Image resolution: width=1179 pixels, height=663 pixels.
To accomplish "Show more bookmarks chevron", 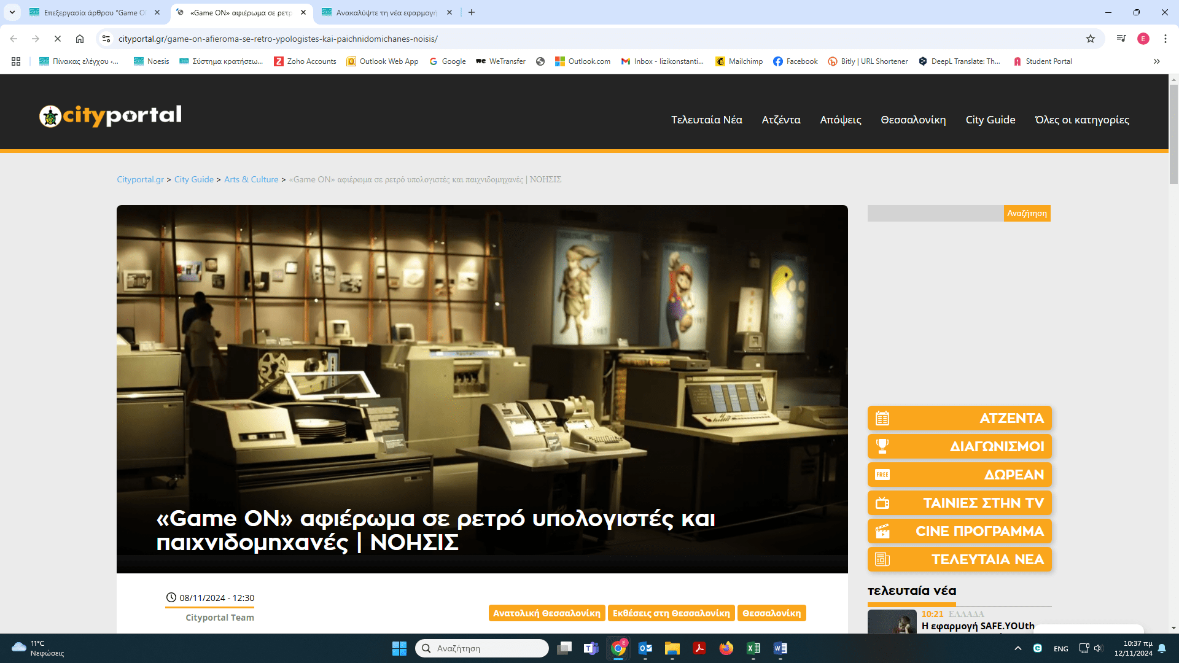I will 1156,61.
